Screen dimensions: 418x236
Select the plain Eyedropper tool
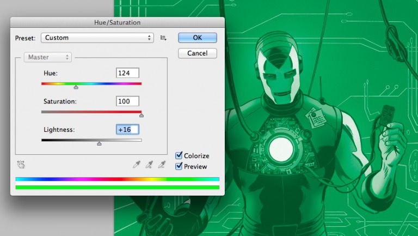[137, 164]
